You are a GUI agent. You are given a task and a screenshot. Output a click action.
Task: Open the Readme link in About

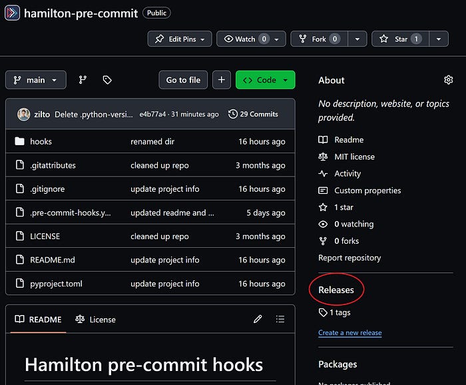[349, 140]
